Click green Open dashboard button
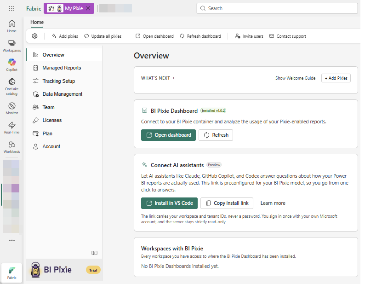This screenshot has width=365, height=284. click(x=168, y=135)
